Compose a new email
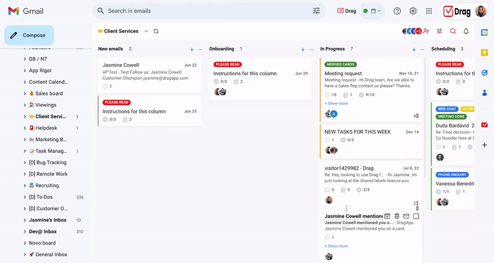This screenshot has height=263, width=494. (x=29, y=35)
